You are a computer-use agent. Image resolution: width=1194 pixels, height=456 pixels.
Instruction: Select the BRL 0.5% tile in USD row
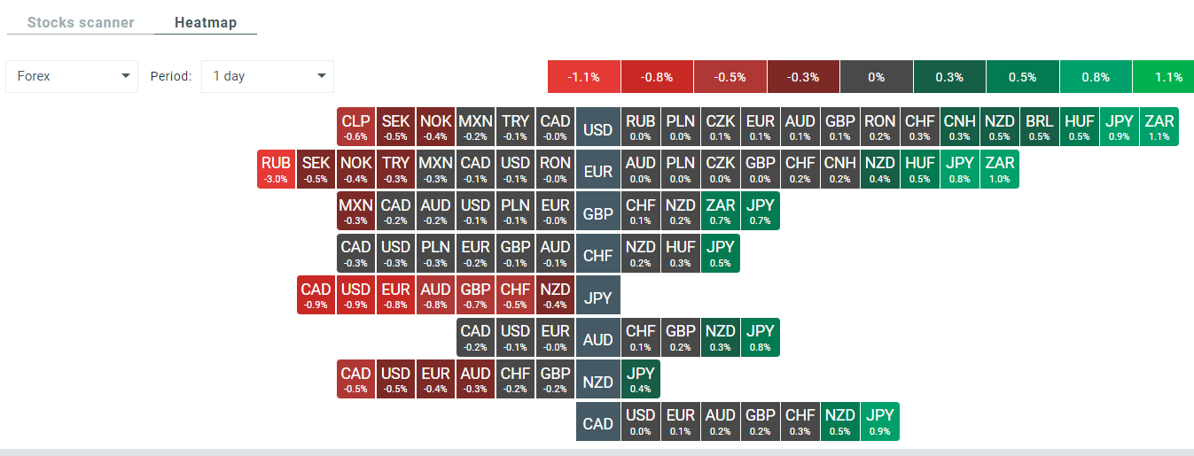1038,128
